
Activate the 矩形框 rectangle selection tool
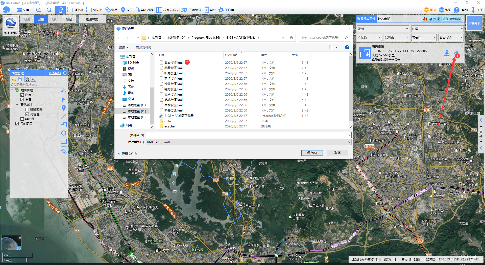pos(75,10)
